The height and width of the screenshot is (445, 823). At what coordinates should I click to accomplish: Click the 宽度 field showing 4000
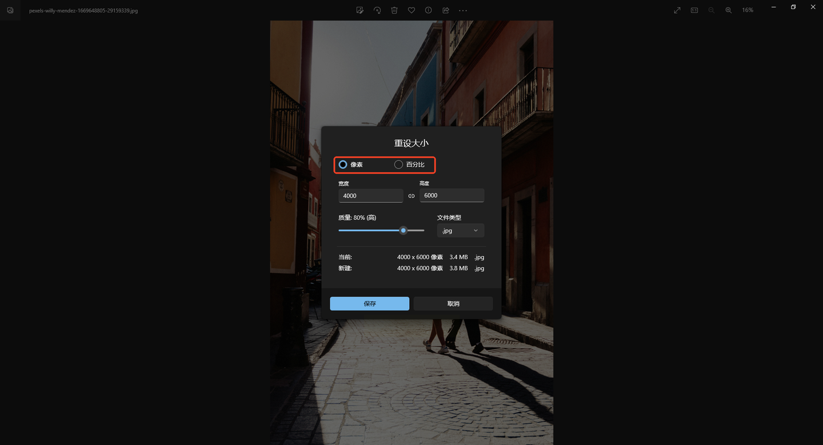coord(371,195)
